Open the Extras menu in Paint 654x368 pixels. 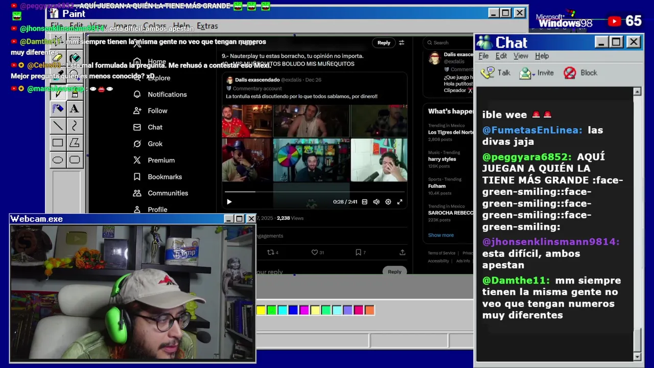coord(207,26)
